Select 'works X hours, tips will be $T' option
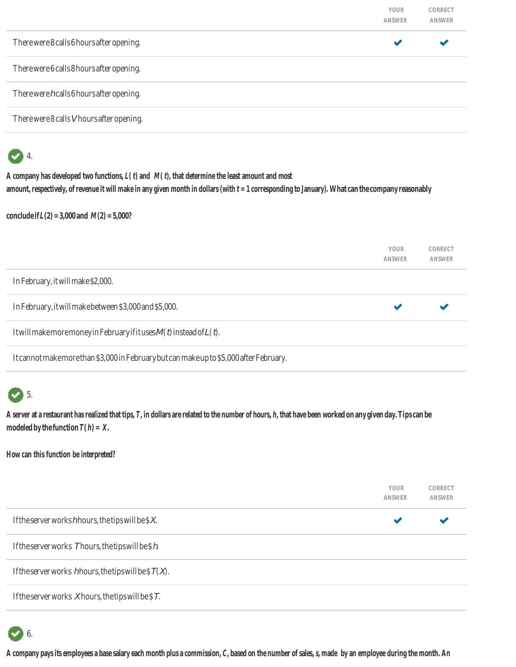 click(x=87, y=596)
